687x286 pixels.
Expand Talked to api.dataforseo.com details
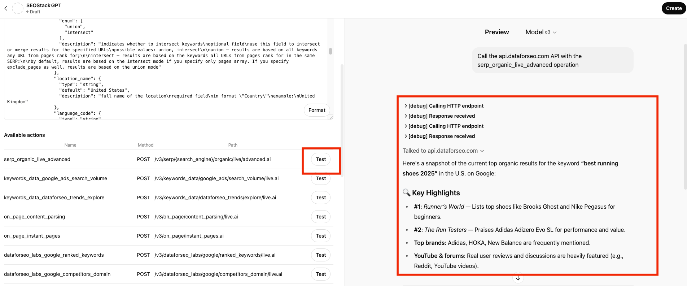(x=443, y=151)
